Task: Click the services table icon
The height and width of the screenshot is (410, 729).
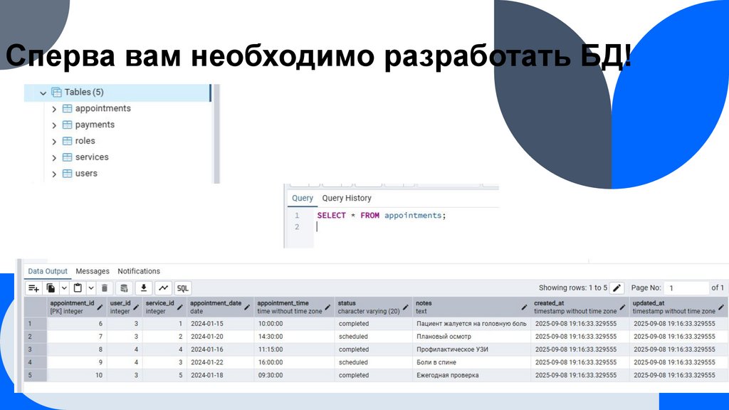Action: [x=68, y=157]
